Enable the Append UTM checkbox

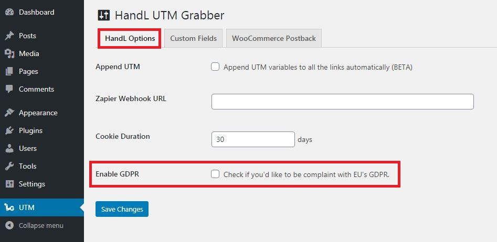pyautogui.click(x=215, y=67)
